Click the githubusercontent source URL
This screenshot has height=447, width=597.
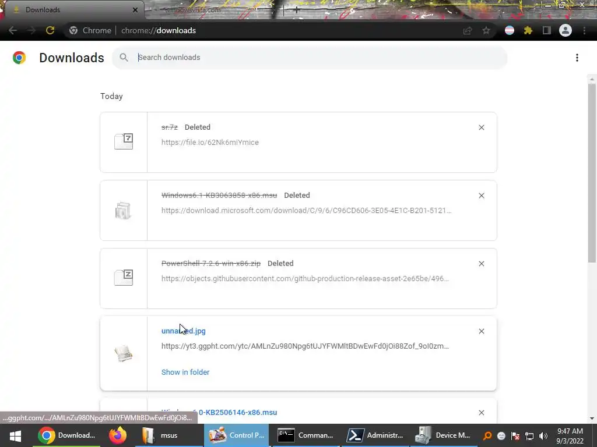pos(305,278)
